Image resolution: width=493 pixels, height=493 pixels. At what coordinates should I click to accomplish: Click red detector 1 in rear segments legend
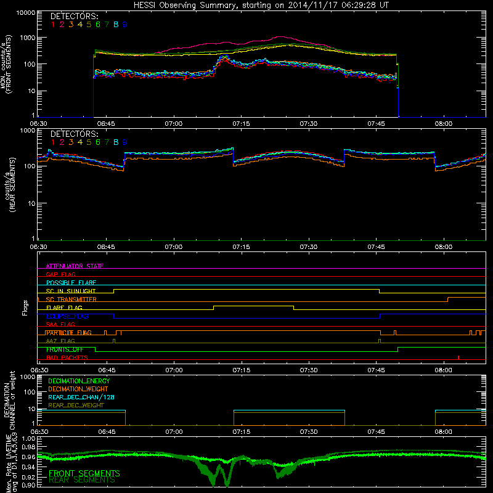(x=53, y=142)
